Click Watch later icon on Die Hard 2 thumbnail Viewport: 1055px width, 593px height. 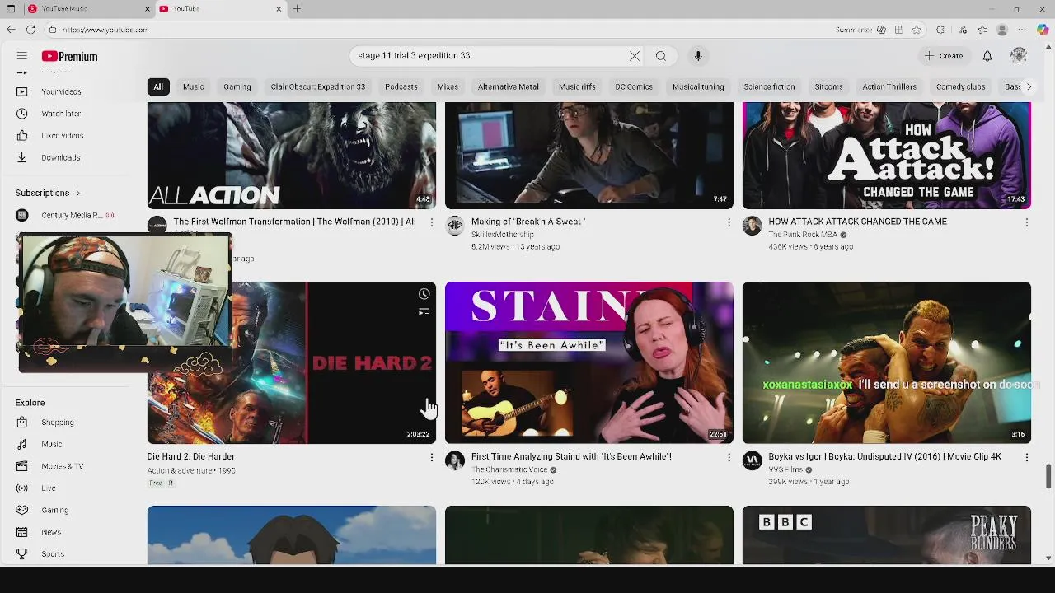click(424, 294)
